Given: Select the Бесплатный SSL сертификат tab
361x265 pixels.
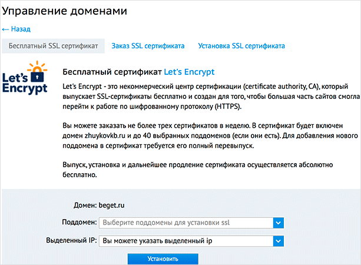Looking at the screenshot, I should (x=53, y=46).
